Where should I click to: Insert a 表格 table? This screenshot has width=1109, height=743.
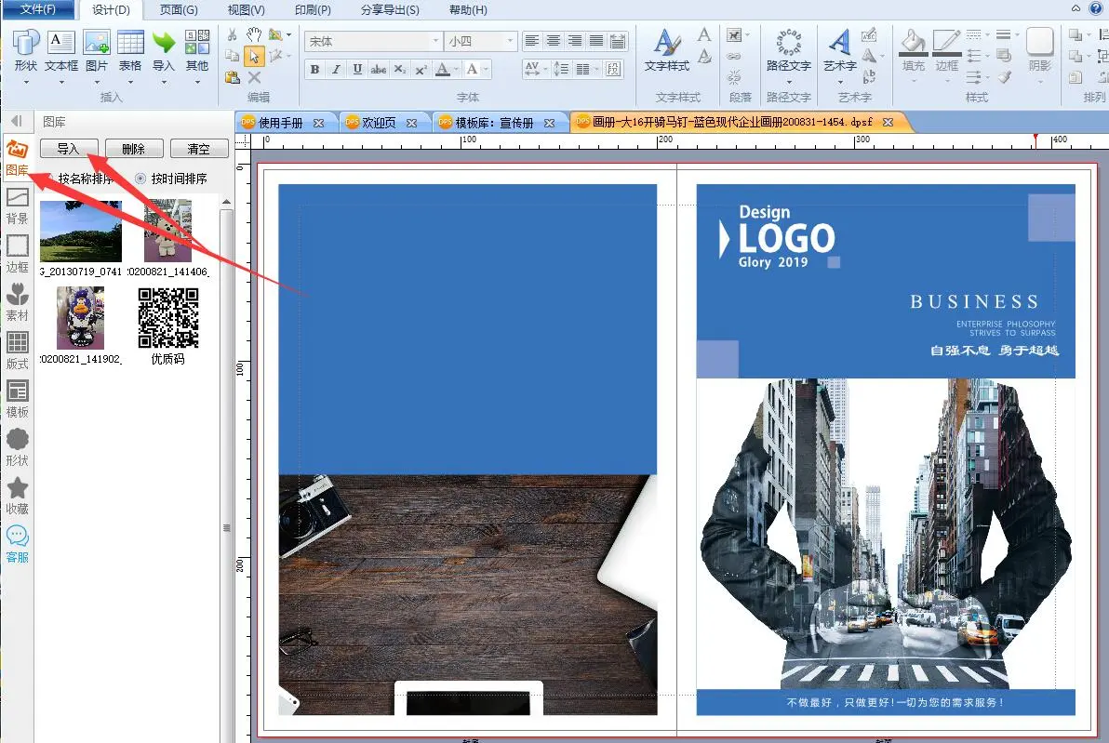(130, 51)
